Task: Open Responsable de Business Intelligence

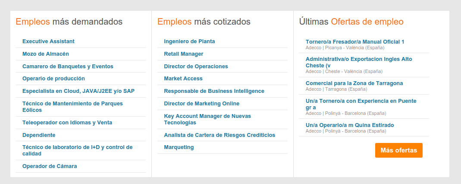Action: (214, 91)
